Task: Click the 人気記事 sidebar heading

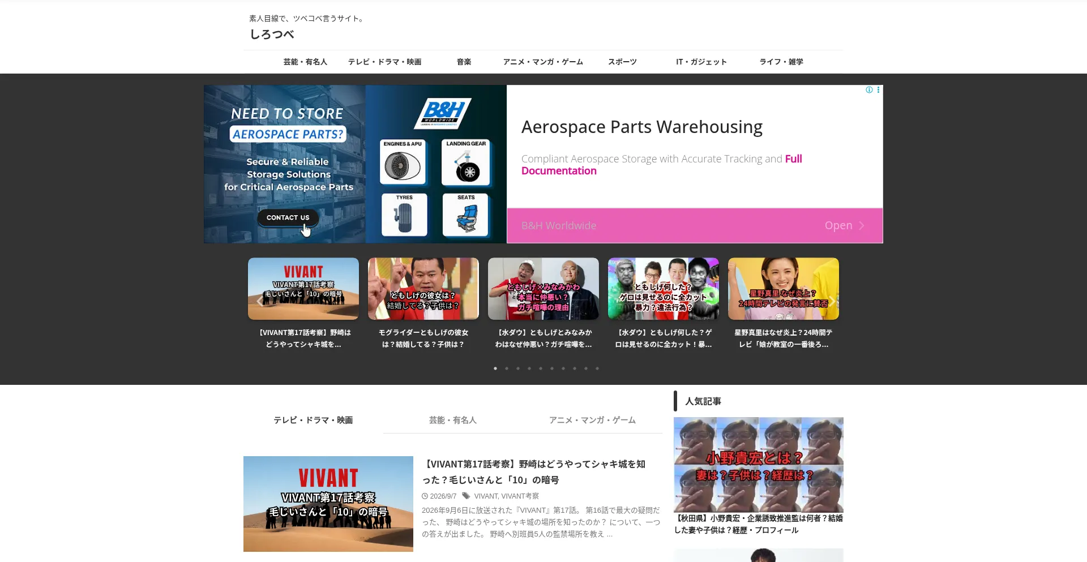Action: 703,401
